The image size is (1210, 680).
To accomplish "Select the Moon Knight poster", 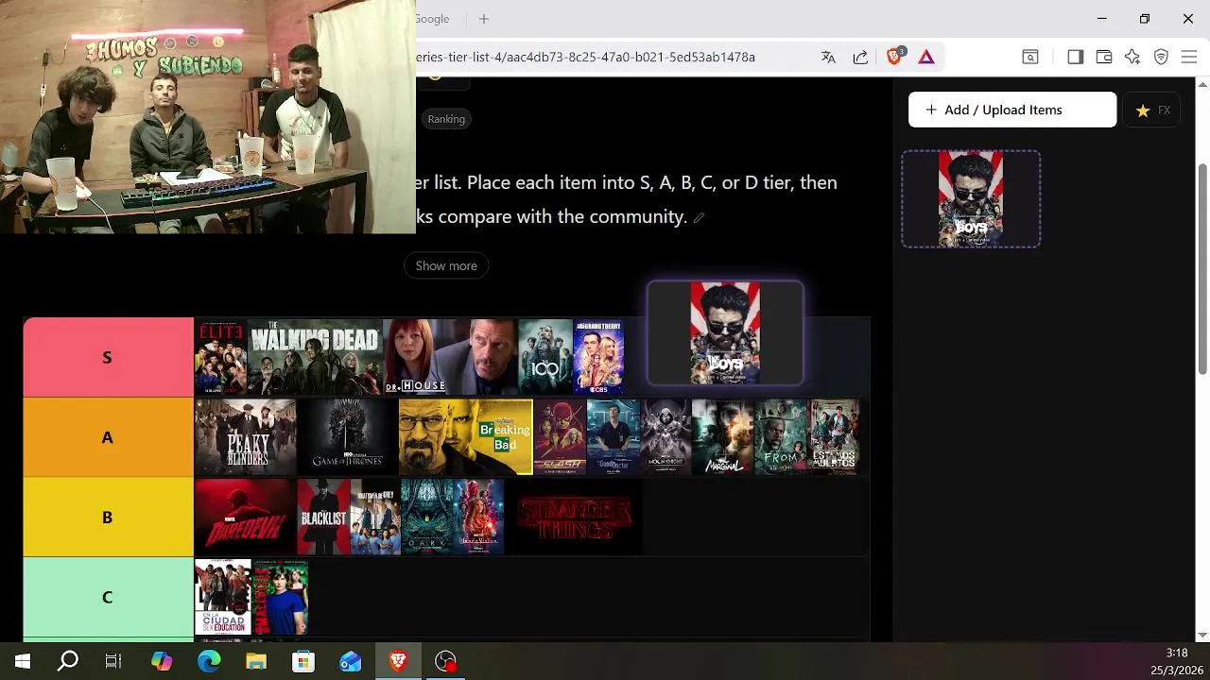I will click(665, 437).
